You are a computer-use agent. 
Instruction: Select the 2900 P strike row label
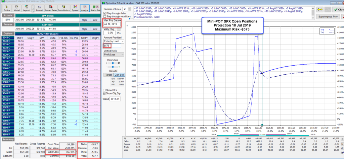pyautogui.click(x=8, y=121)
